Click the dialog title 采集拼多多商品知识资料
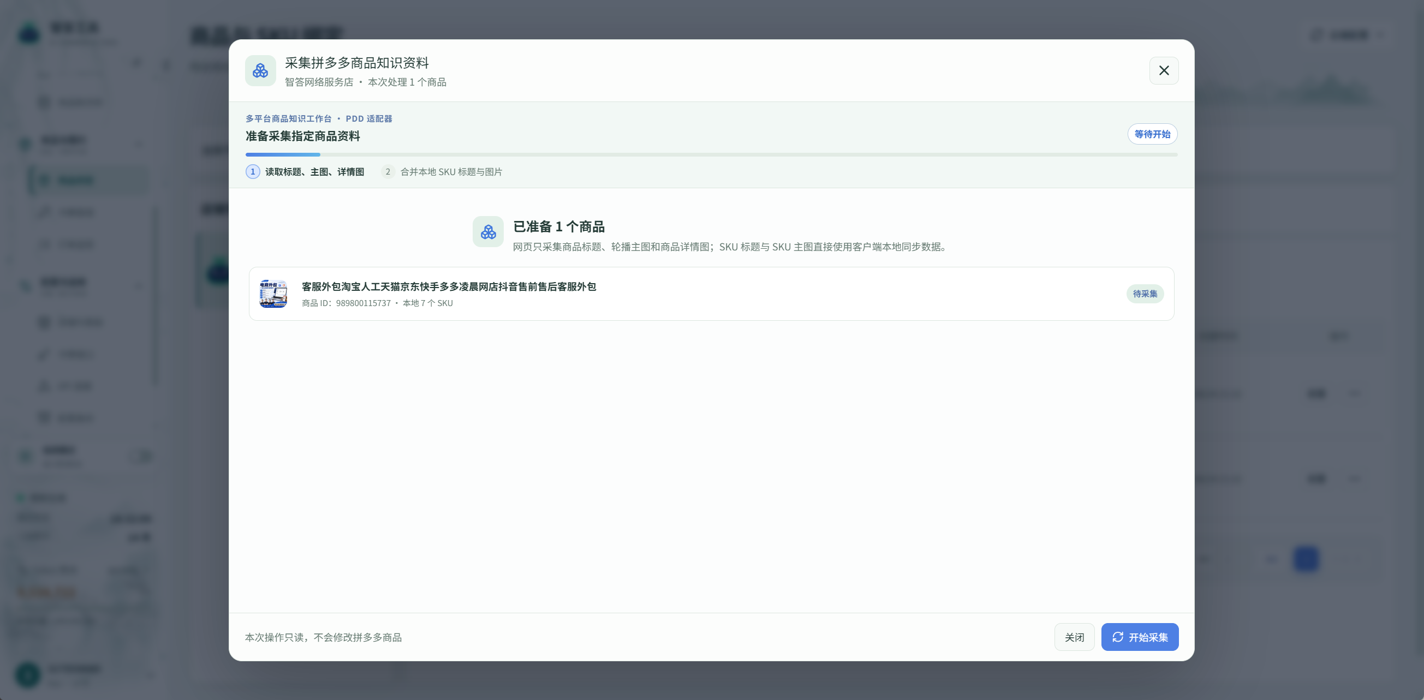The width and height of the screenshot is (1424, 700). [x=356, y=63]
